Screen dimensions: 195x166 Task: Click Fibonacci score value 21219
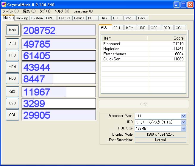178,44
